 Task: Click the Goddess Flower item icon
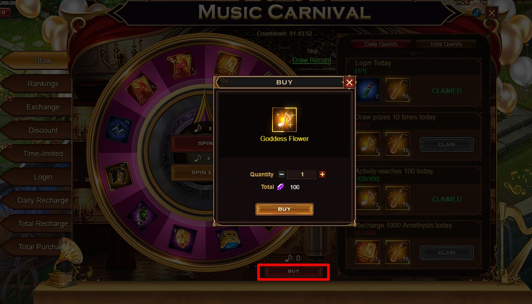point(284,120)
